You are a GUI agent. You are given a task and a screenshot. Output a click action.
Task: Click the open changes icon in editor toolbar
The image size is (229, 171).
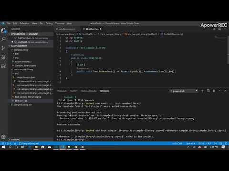pyautogui.click(x=214, y=29)
